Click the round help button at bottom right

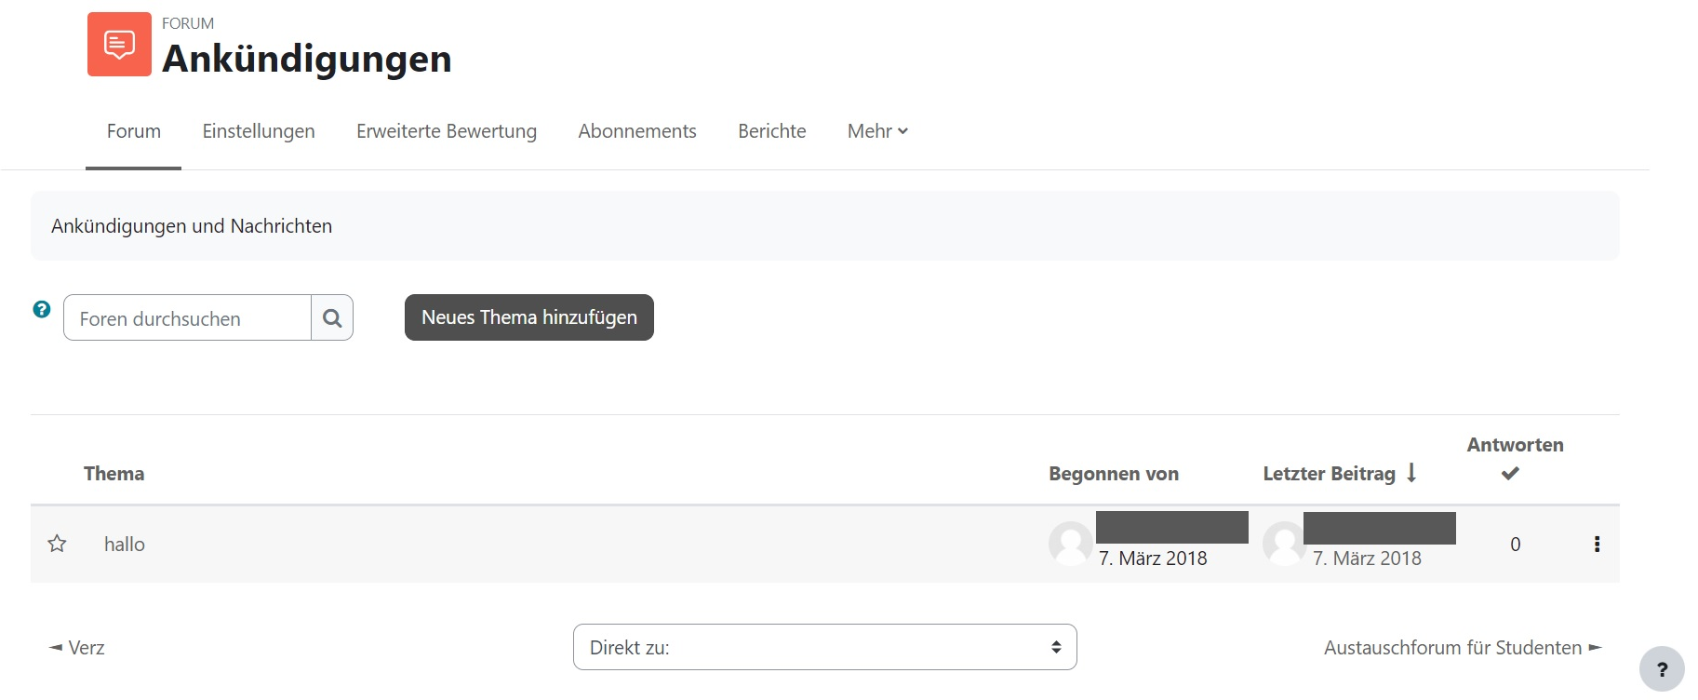[x=1661, y=668]
